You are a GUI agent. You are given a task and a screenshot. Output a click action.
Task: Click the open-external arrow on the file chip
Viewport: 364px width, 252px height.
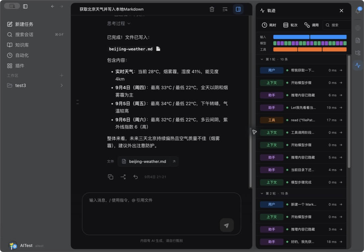[174, 161]
